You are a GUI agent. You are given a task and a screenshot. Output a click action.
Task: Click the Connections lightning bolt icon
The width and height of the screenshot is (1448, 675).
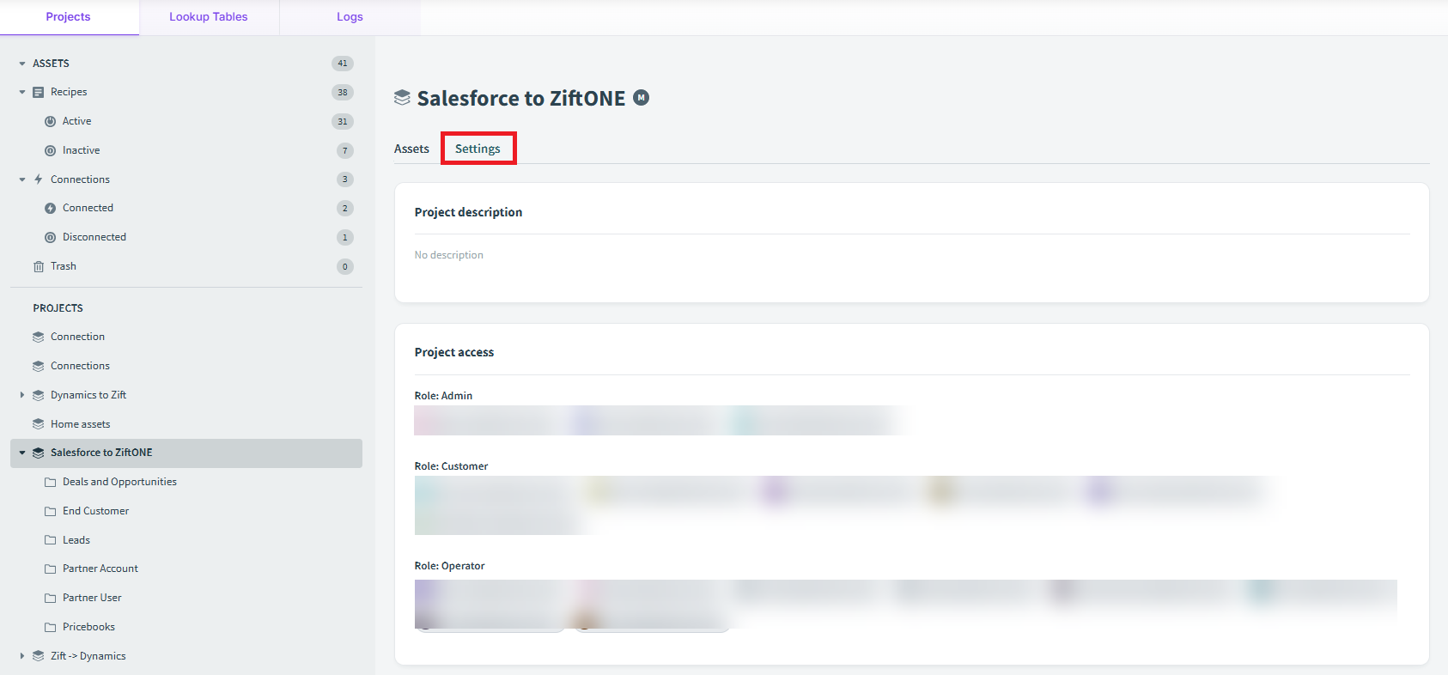coord(38,179)
